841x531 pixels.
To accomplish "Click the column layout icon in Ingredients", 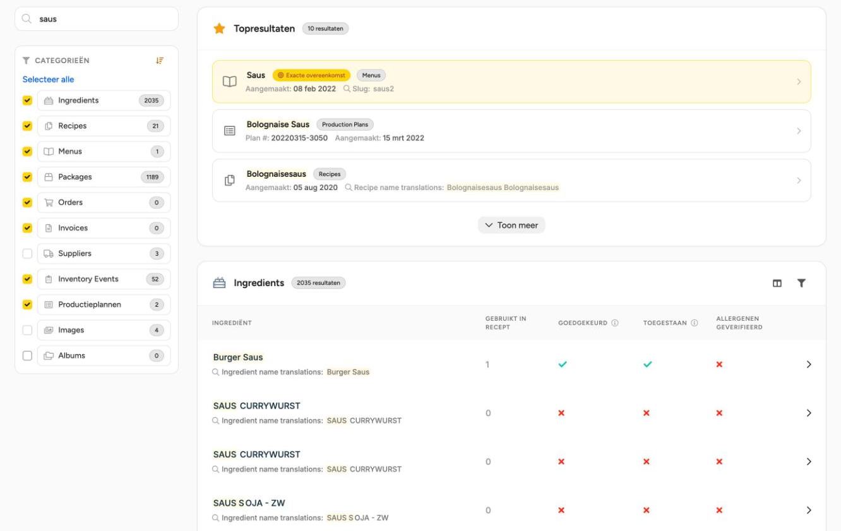I will click(x=777, y=283).
